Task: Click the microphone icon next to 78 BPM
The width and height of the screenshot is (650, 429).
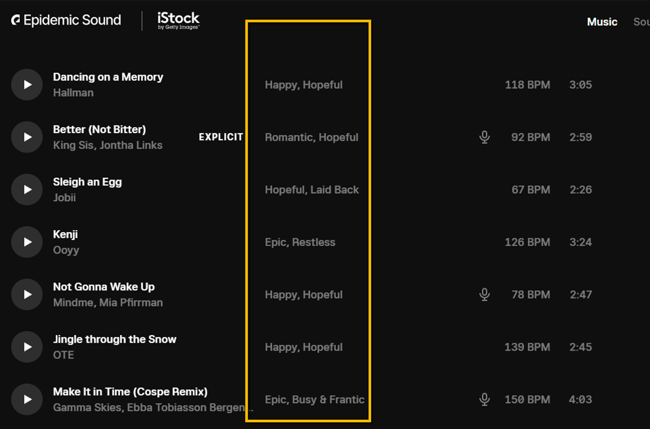Action: 484,295
